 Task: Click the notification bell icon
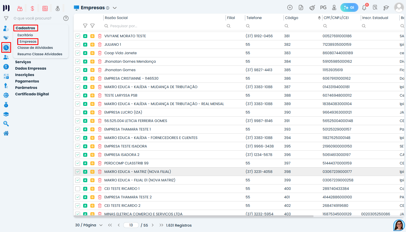coord(364,7)
